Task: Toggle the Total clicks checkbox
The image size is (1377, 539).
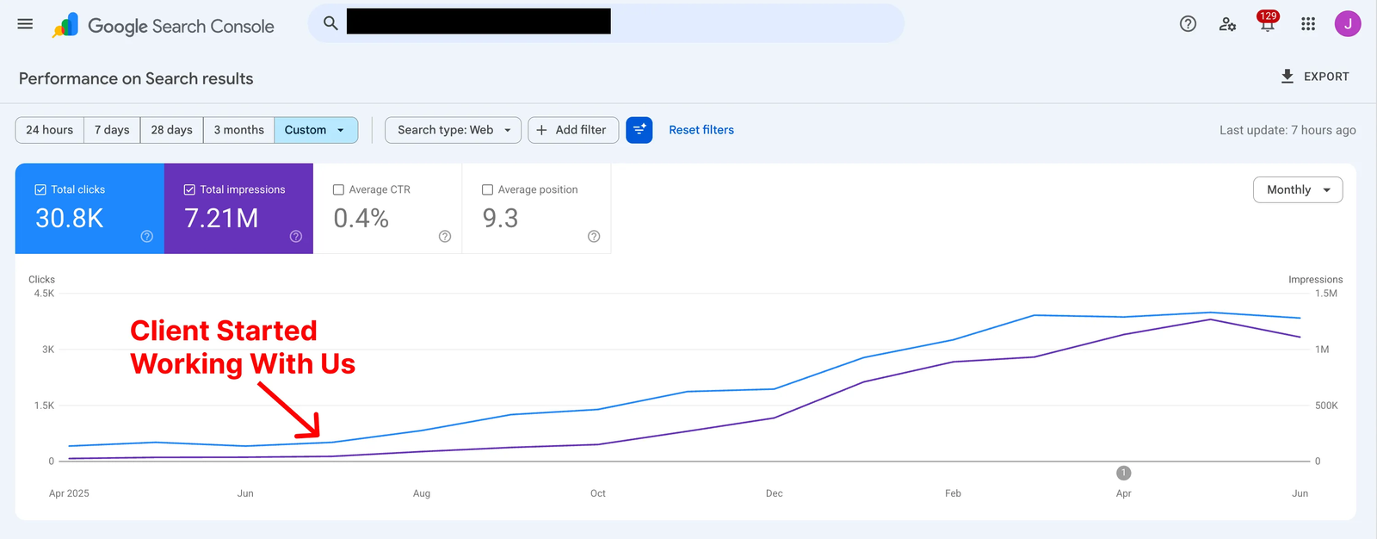Action: click(x=40, y=189)
